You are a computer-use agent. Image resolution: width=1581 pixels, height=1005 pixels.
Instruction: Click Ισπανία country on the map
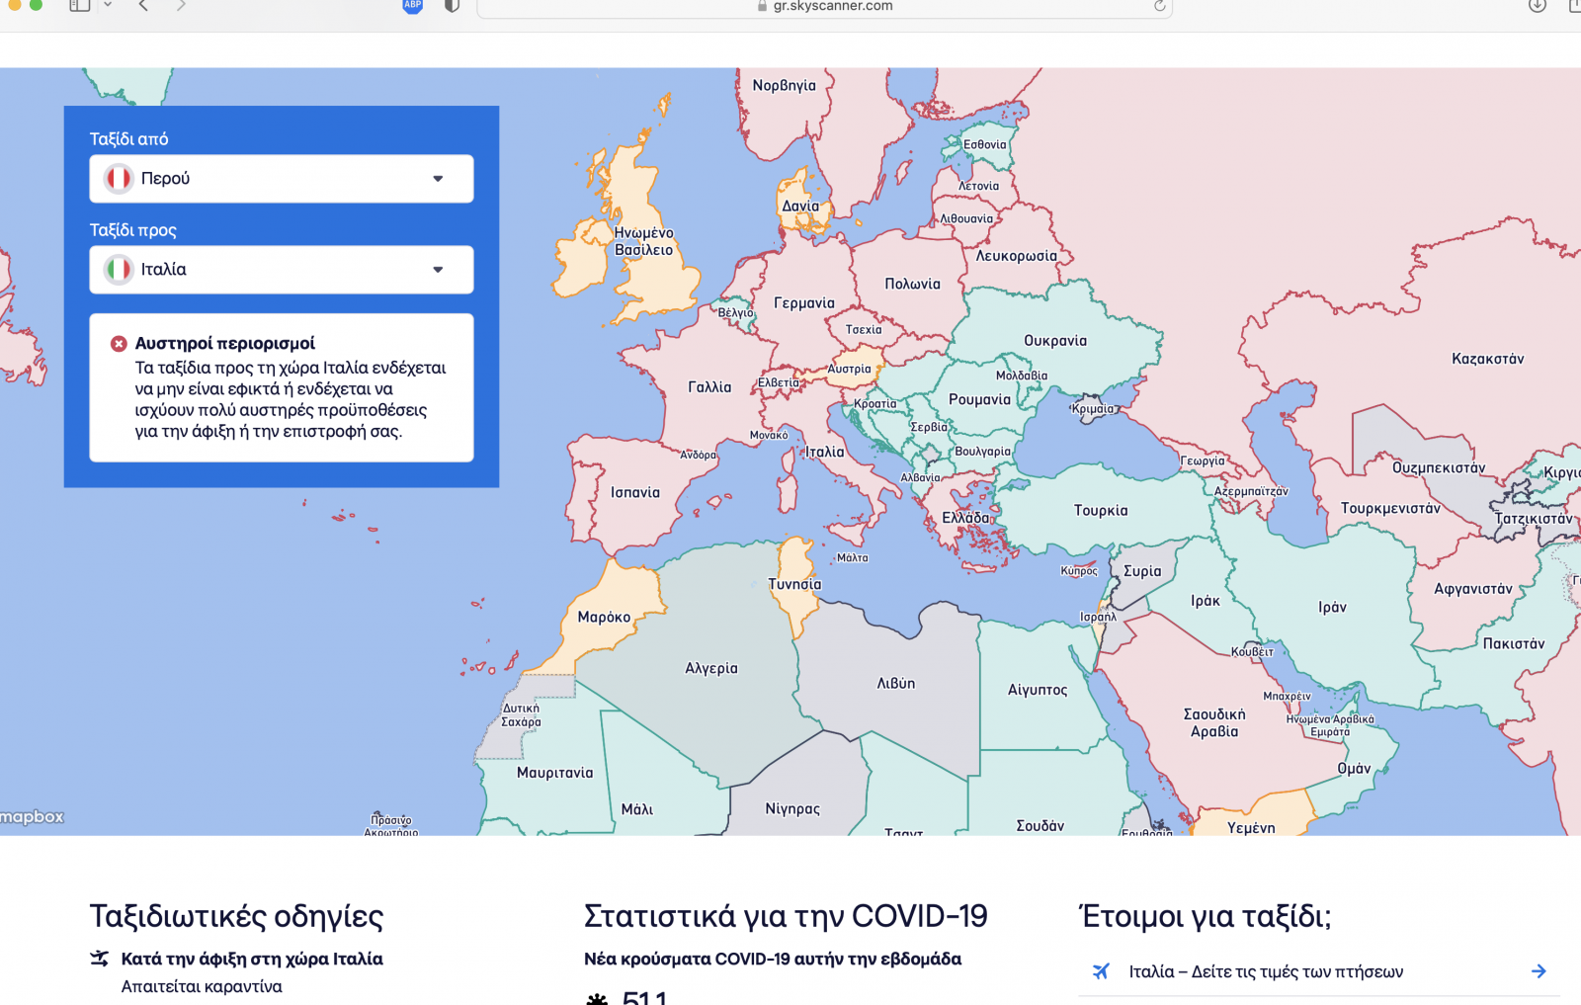(x=634, y=492)
